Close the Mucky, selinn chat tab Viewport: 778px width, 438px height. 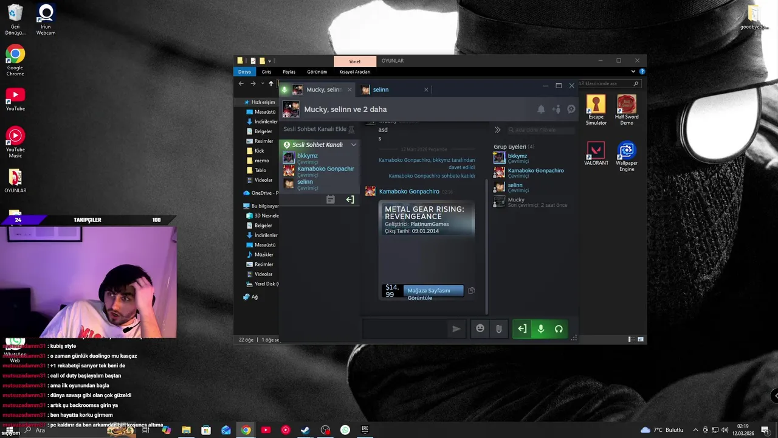pos(349,89)
